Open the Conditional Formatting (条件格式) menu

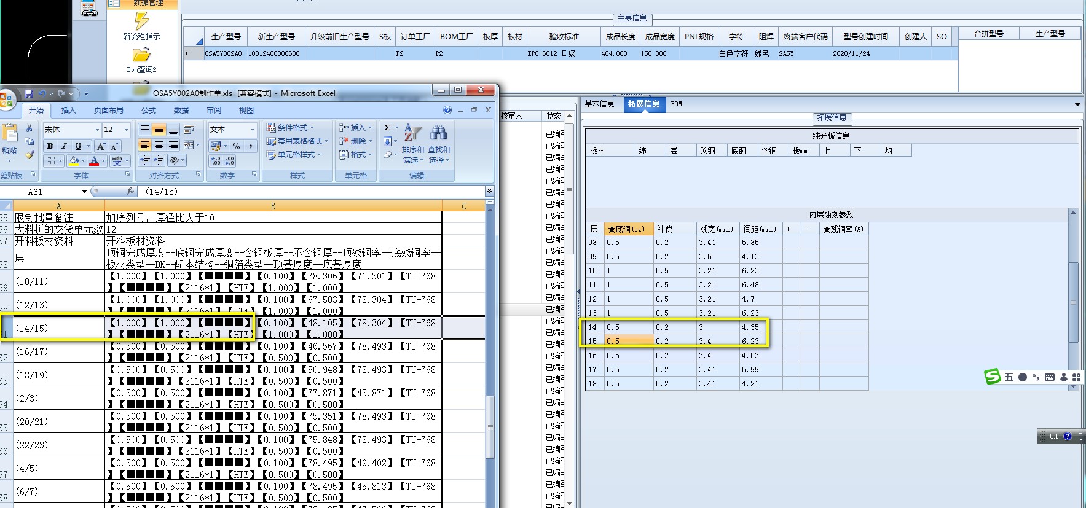click(290, 128)
